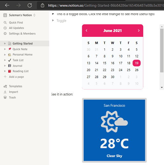Viewport: 164px width, 165px height.
Task: Select June 1 in the calendar
Action: [104, 49]
